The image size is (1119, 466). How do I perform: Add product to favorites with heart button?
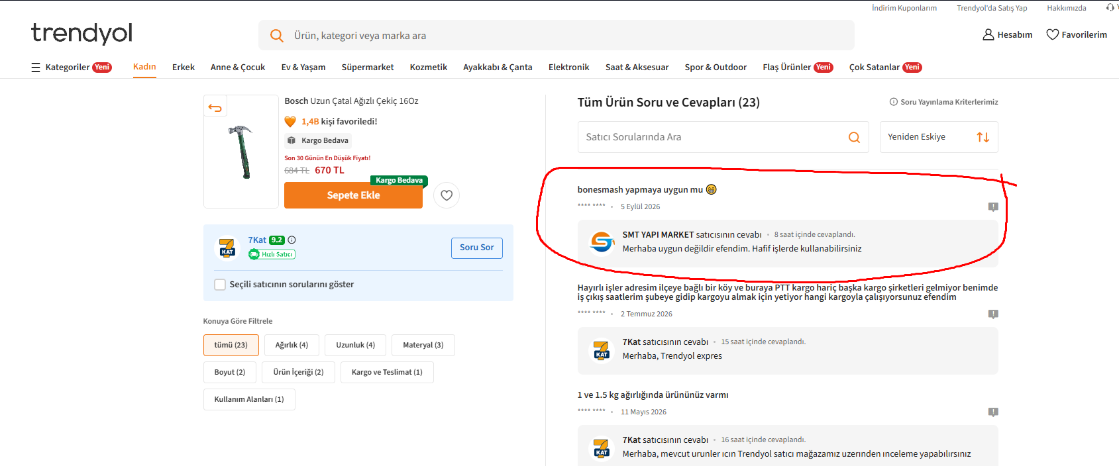pyautogui.click(x=447, y=195)
